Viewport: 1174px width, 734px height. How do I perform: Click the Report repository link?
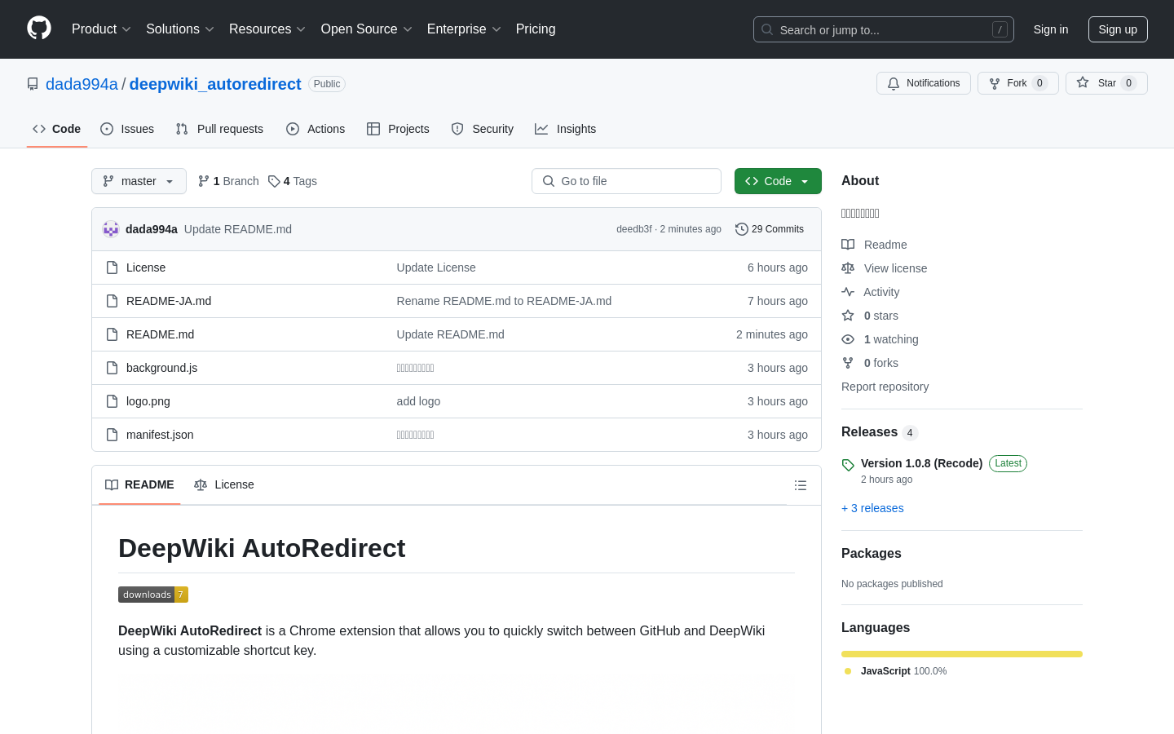coord(885,387)
